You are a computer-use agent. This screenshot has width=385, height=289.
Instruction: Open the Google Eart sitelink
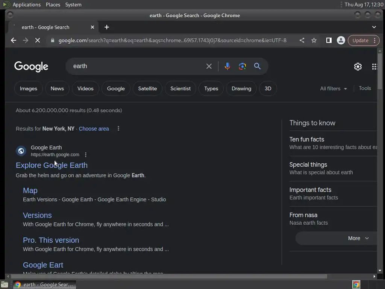pyautogui.click(x=43, y=265)
